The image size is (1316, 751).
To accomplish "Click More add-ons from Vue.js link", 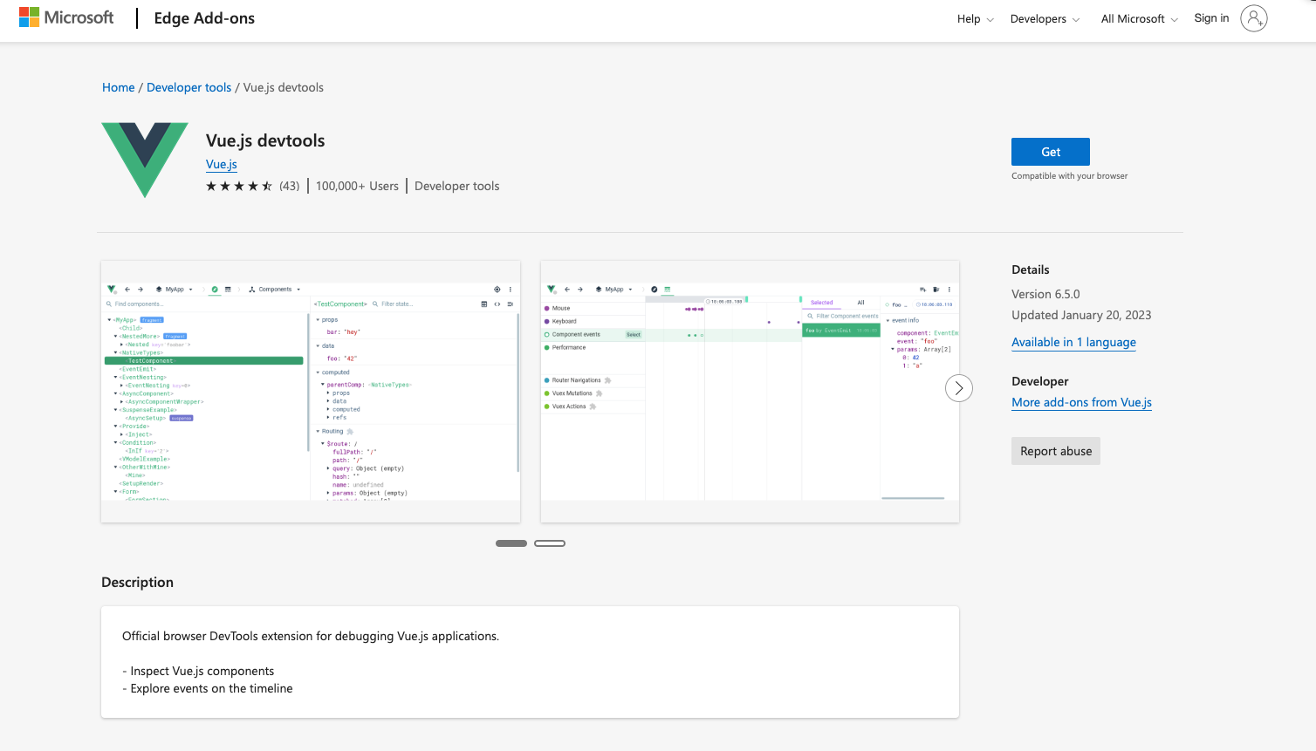I will click(1081, 402).
